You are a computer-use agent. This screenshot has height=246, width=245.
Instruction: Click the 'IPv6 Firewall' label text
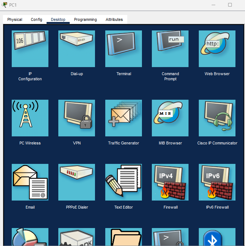[x=217, y=207]
